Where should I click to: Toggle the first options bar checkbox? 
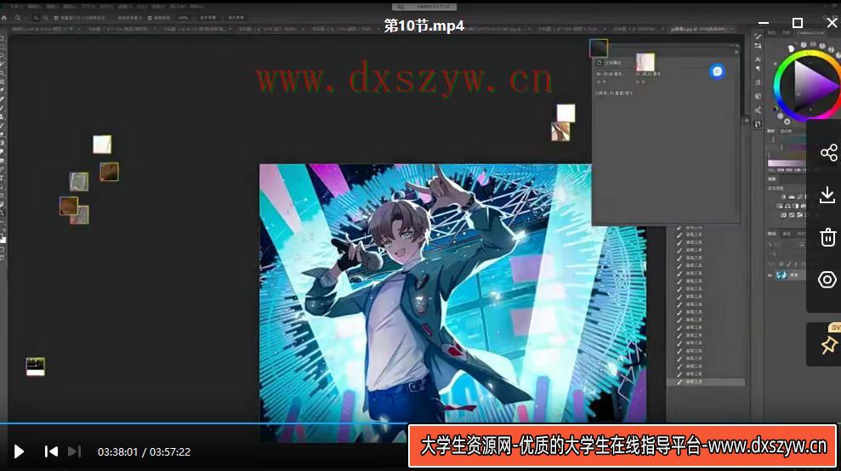[x=56, y=18]
